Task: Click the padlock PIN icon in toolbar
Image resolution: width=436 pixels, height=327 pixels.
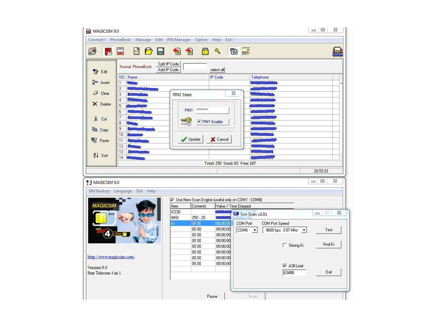Action: click(205, 51)
